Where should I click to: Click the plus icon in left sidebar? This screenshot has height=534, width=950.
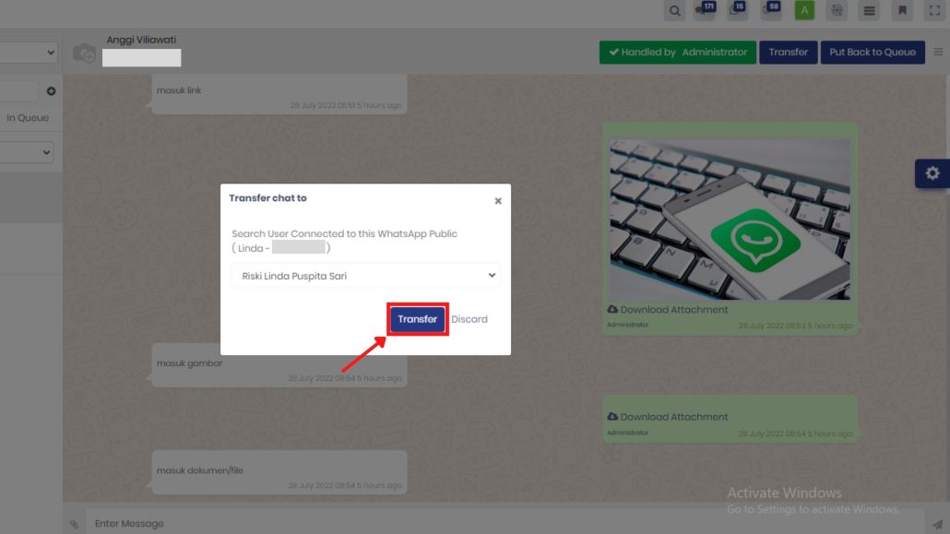pyautogui.click(x=51, y=91)
